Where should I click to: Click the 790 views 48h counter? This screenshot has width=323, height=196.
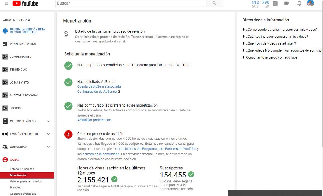click(x=266, y=4)
